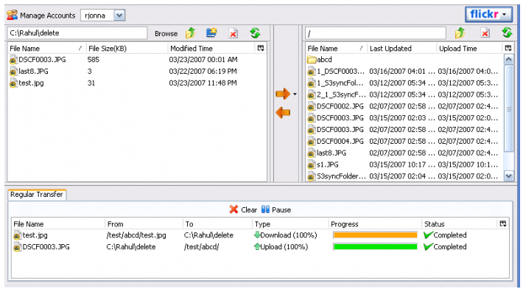523x292 pixels.
Task: Click Completed status of DSCF0003.JPG transfer
Action: 445,247
